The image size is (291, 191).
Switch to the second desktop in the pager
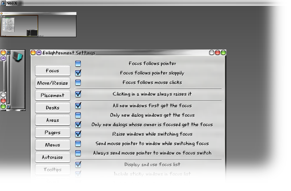pyautogui.click(x=57, y=26)
